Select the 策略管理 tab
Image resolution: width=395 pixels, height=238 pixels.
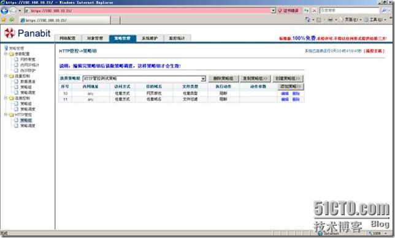[x=123, y=38]
